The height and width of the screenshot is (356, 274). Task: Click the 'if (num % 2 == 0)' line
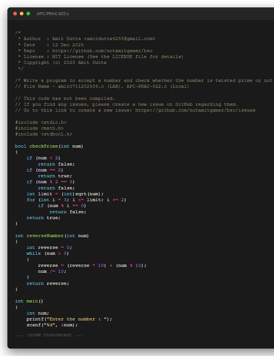51,182
